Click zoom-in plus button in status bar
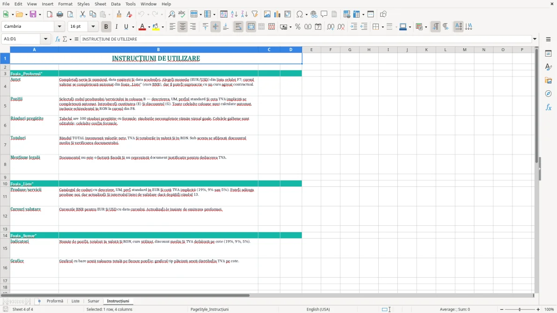The image size is (557, 313). [538, 309]
